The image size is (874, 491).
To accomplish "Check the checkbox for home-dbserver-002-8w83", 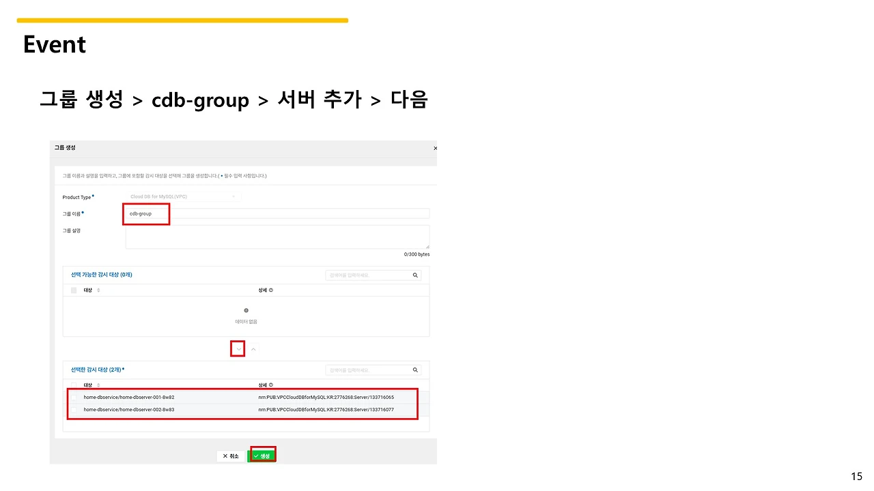I will pyautogui.click(x=73, y=410).
